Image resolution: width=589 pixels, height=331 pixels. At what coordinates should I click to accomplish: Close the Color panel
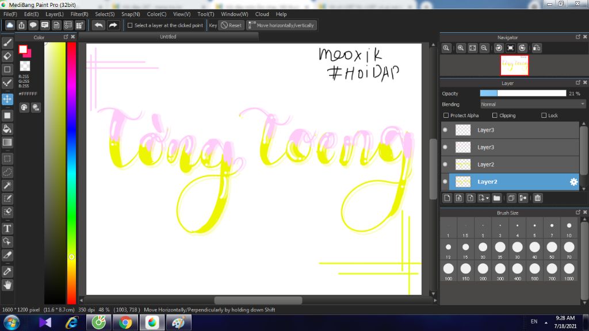coord(73,37)
